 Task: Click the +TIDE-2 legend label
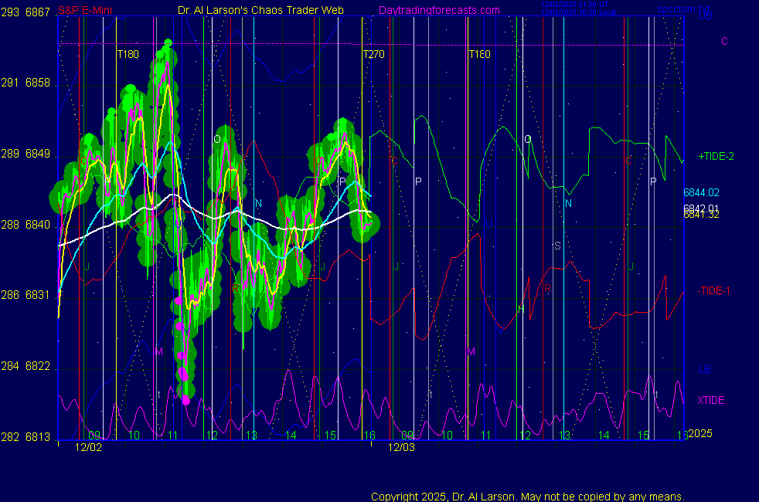716,156
